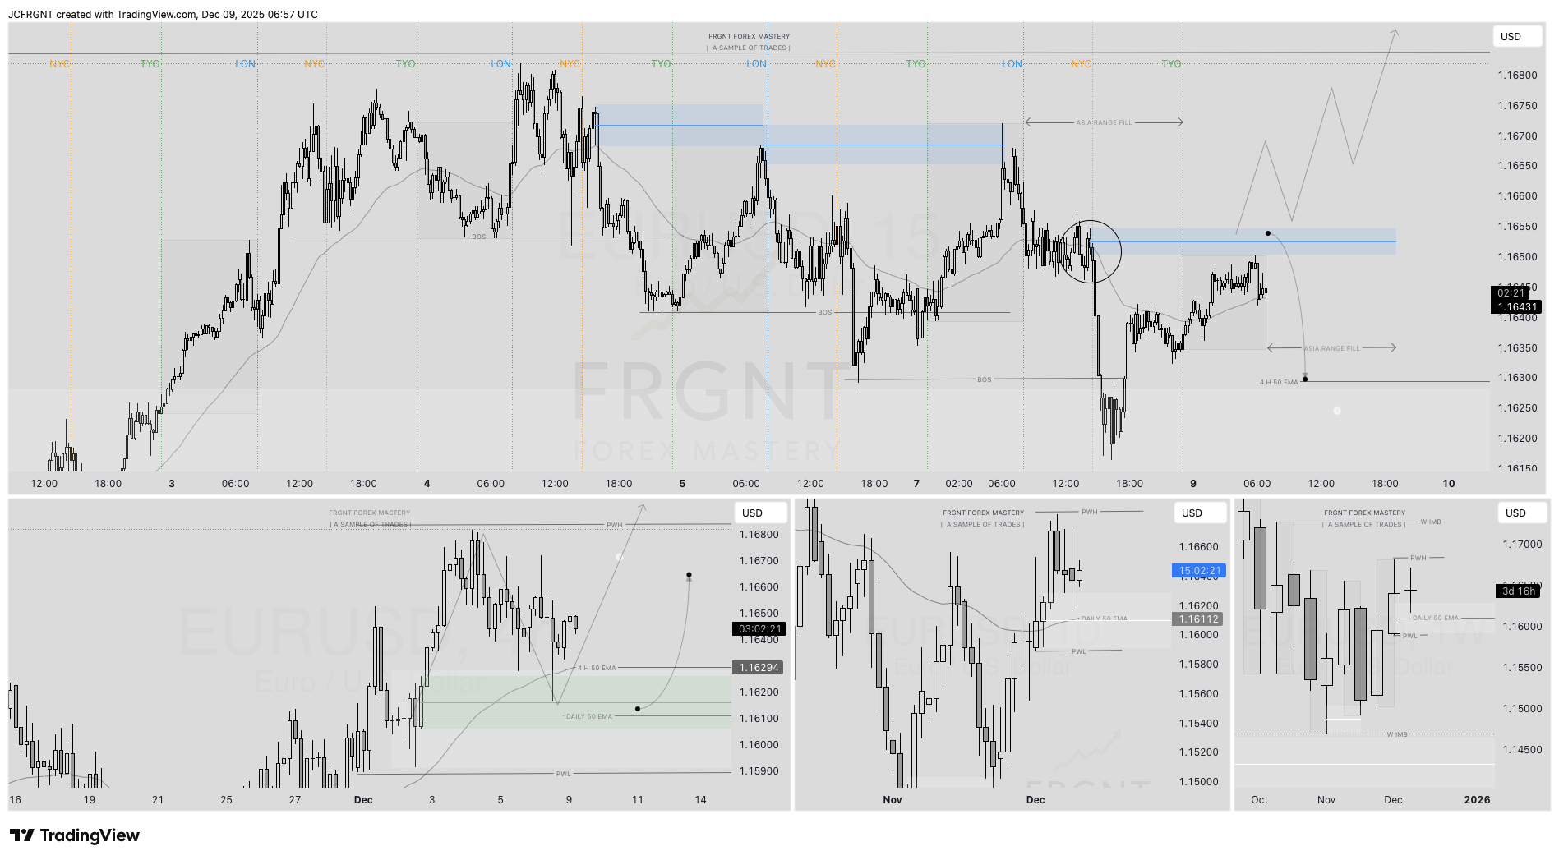Viewport: 1559px width, 860px height.
Task: Click the 1.17000 price axis label in the weekly chart
Action: (x=1523, y=545)
